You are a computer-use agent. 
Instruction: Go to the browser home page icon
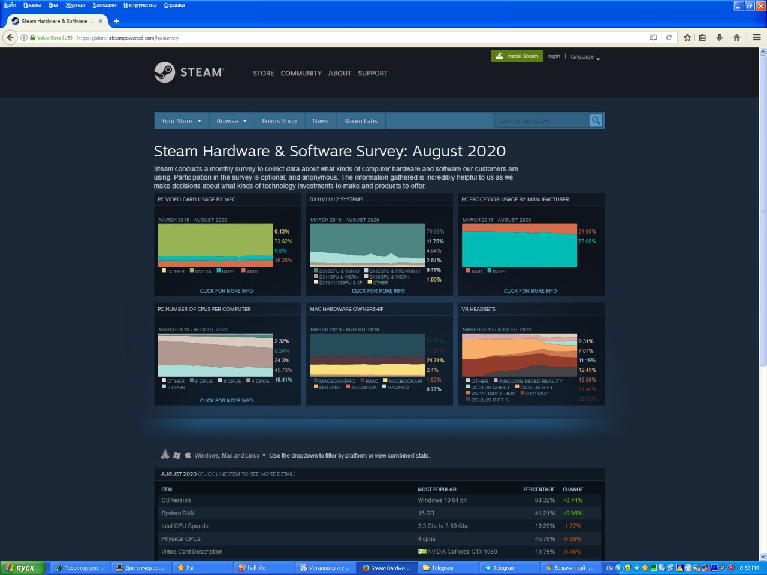[736, 37]
